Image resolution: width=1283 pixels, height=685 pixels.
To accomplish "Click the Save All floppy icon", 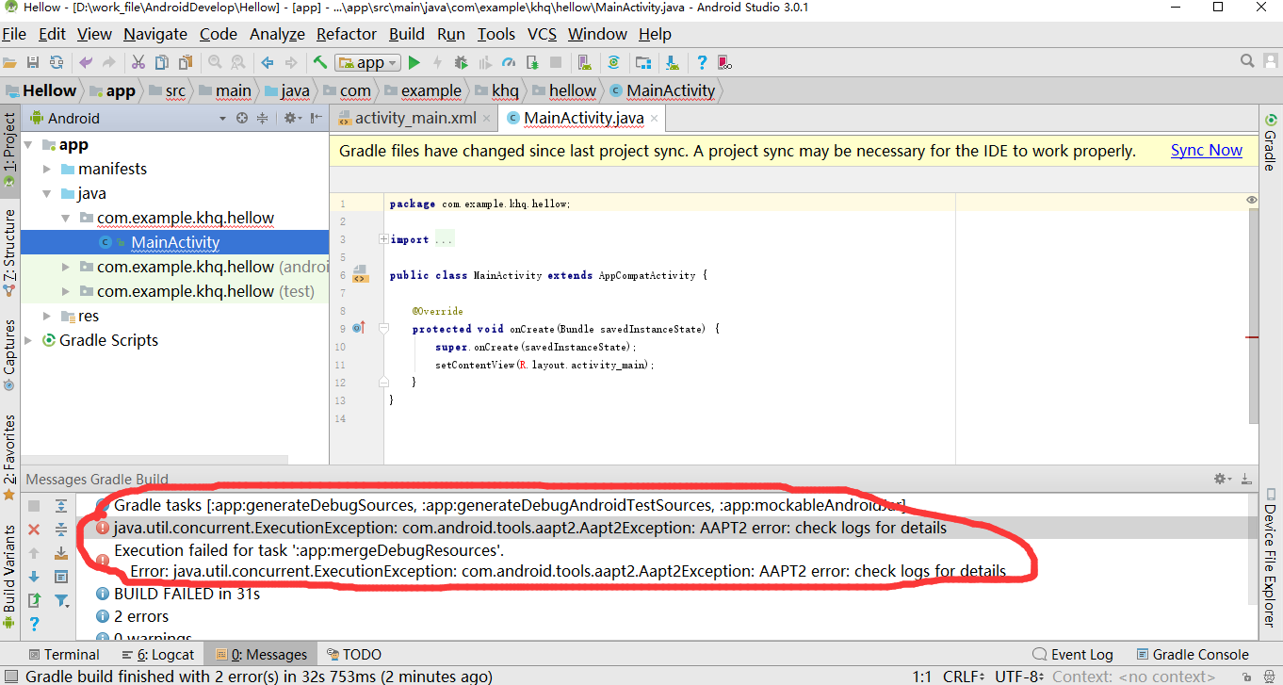I will tap(33, 62).
